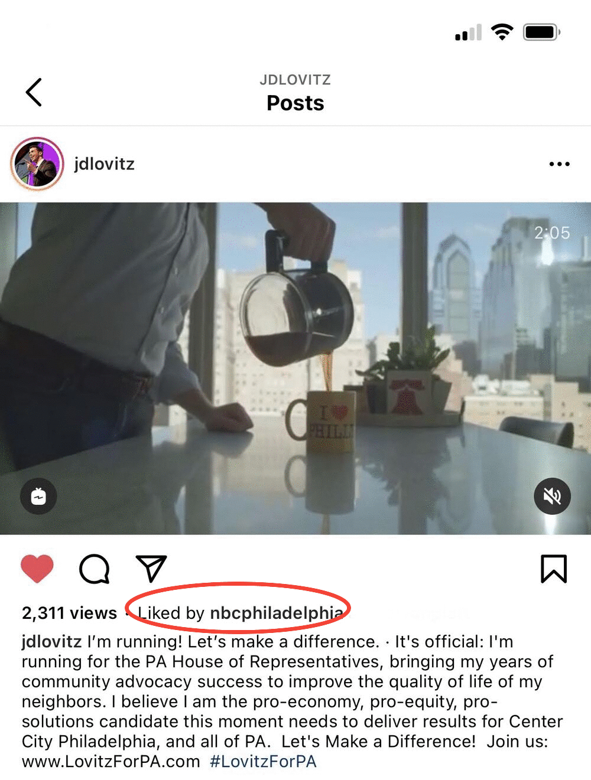Unlike the post with red heart

37,569
